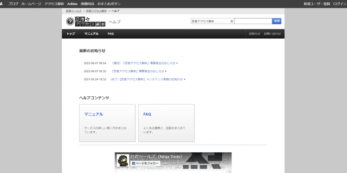The image size is (347, 173).
Task: Go to 忍者アクセス解析 breadcrumb link
Action: click(97, 11)
